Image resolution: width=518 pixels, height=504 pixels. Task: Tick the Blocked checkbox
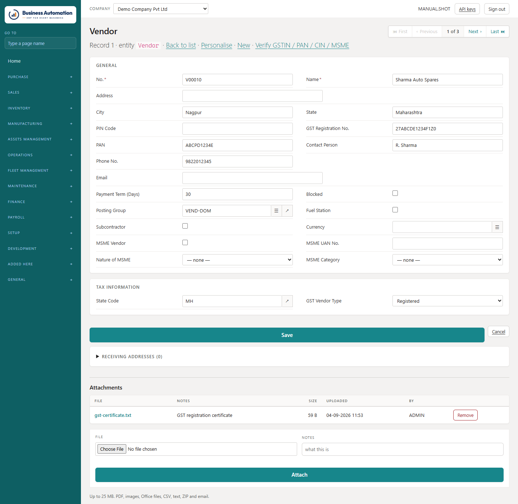395,193
